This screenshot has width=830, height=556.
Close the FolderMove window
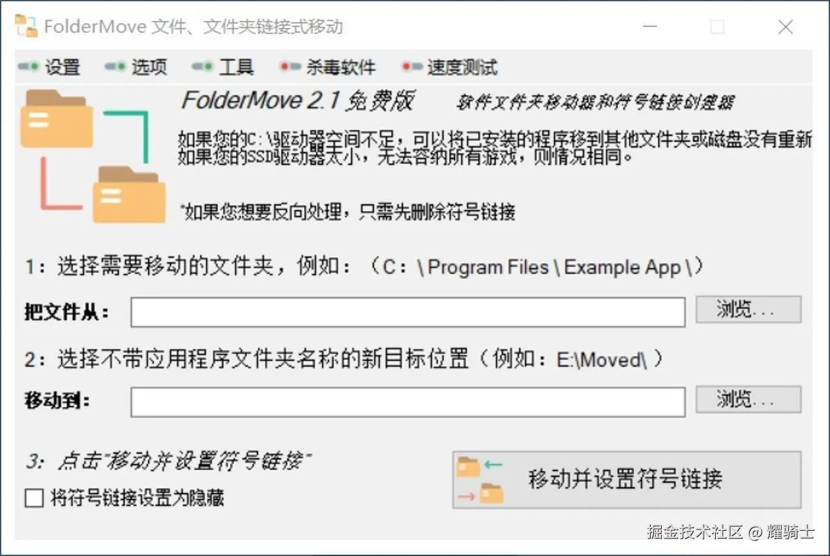click(786, 27)
